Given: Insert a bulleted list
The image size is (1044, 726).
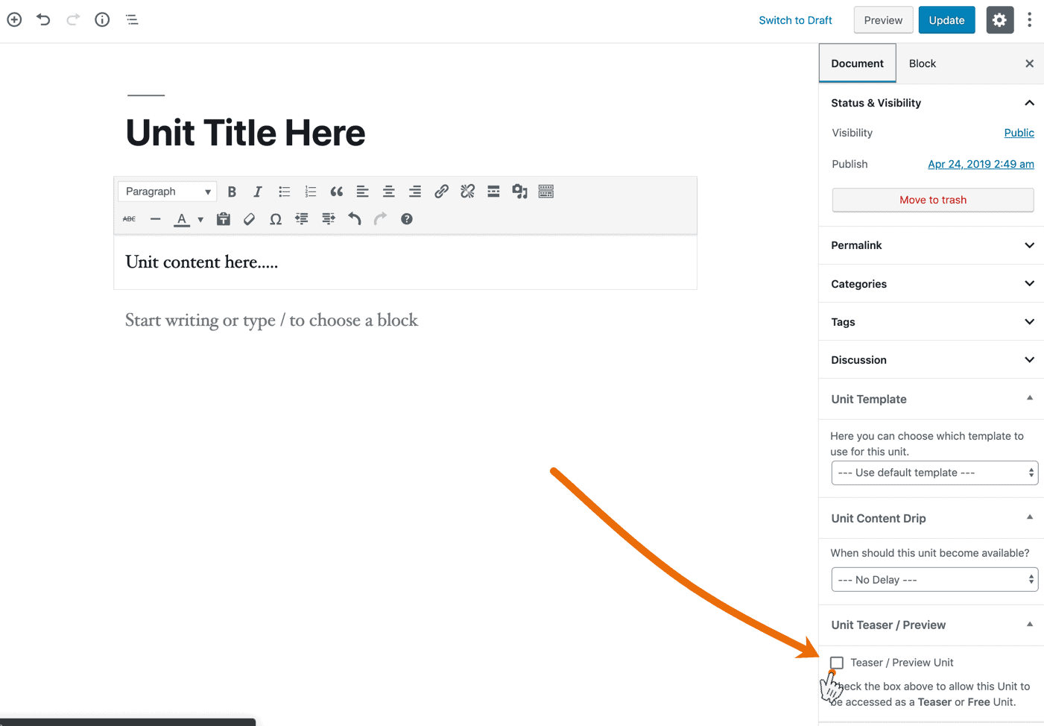Looking at the screenshot, I should (x=284, y=192).
